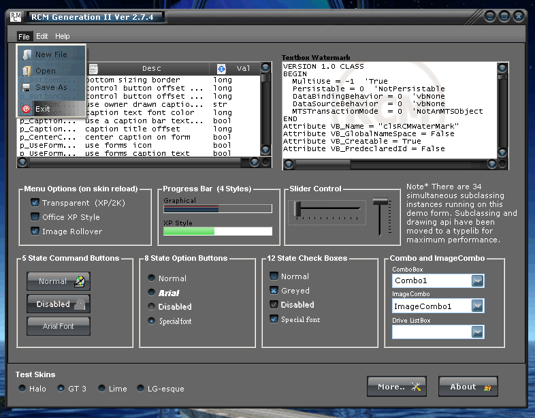Open the Edit menu
This screenshot has height=418, width=535.
(42, 37)
